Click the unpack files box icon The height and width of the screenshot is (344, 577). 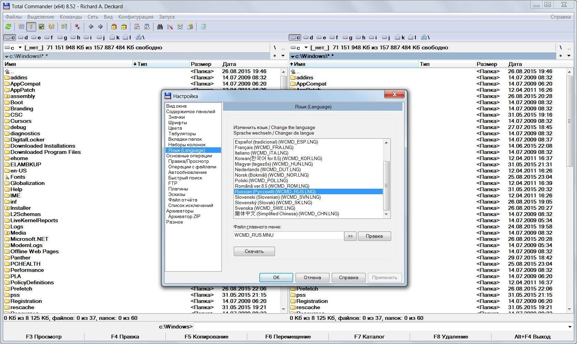pos(124,27)
